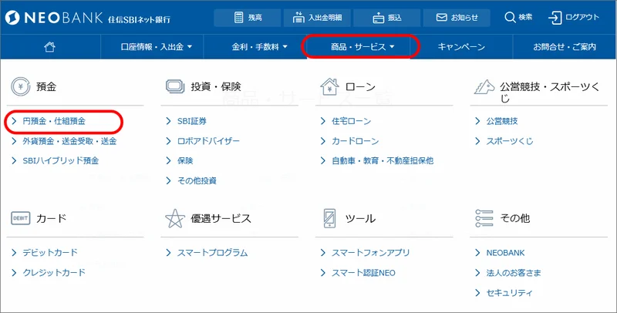
Task: Click the 公営競技 horse icon
Action: pyautogui.click(x=484, y=86)
